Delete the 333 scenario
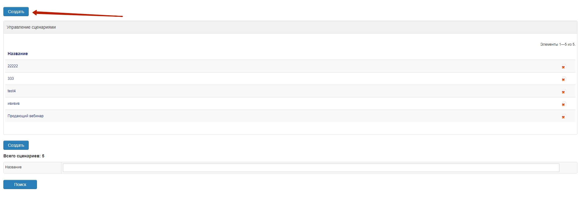The height and width of the screenshot is (207, 578). click(x=563, y=79)
